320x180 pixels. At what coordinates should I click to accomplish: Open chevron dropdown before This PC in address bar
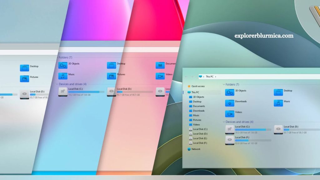coord(204,77)
